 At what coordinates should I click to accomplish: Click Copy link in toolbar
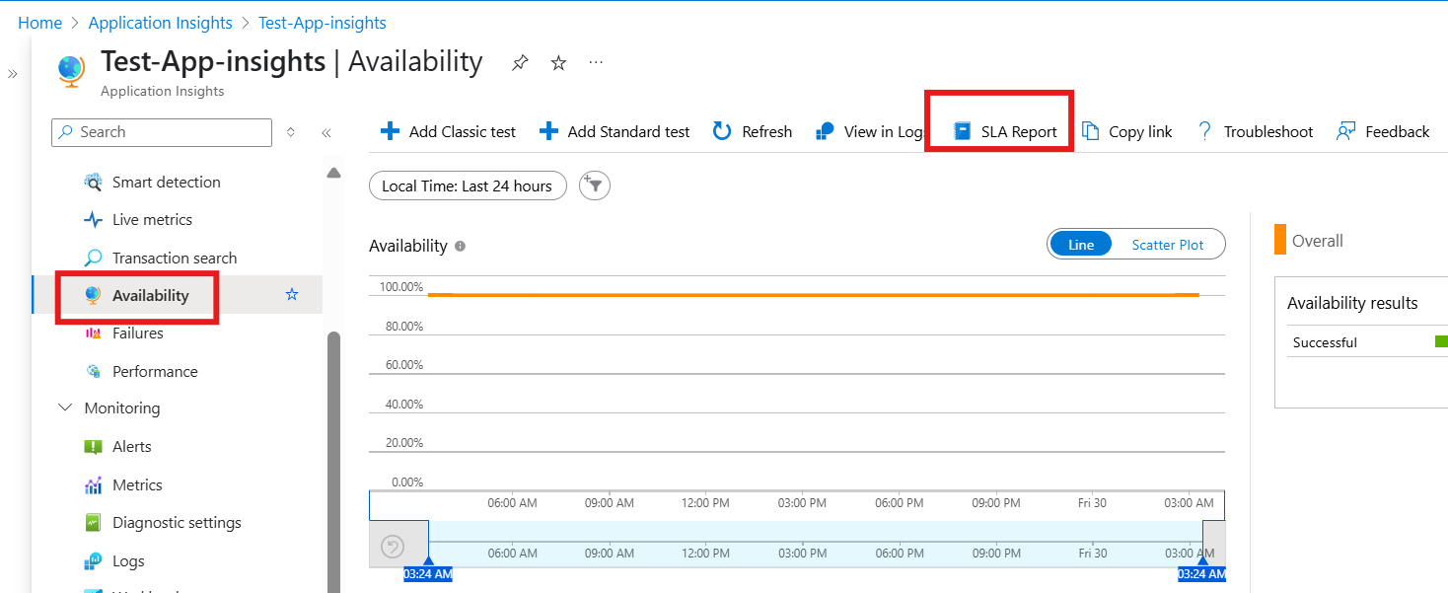[1126, 131]
